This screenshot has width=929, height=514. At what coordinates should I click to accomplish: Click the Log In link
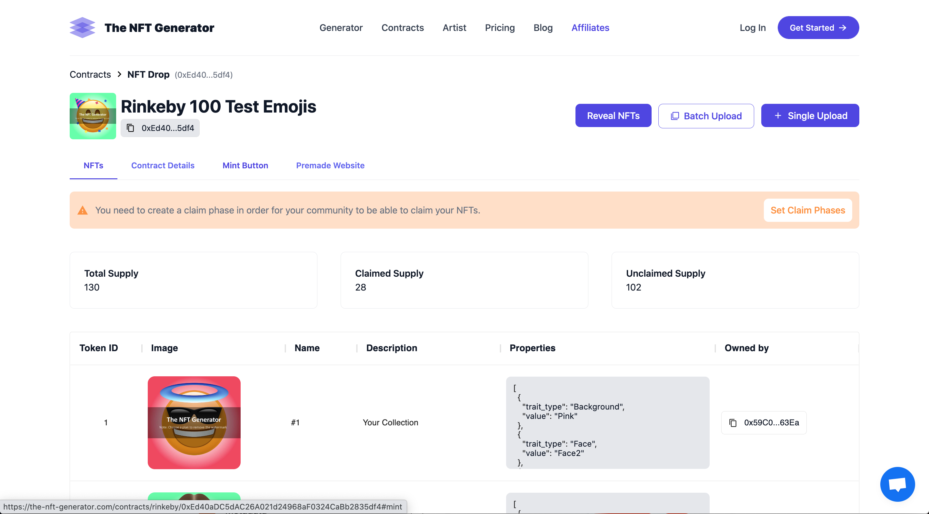click(x=753, y=28)
